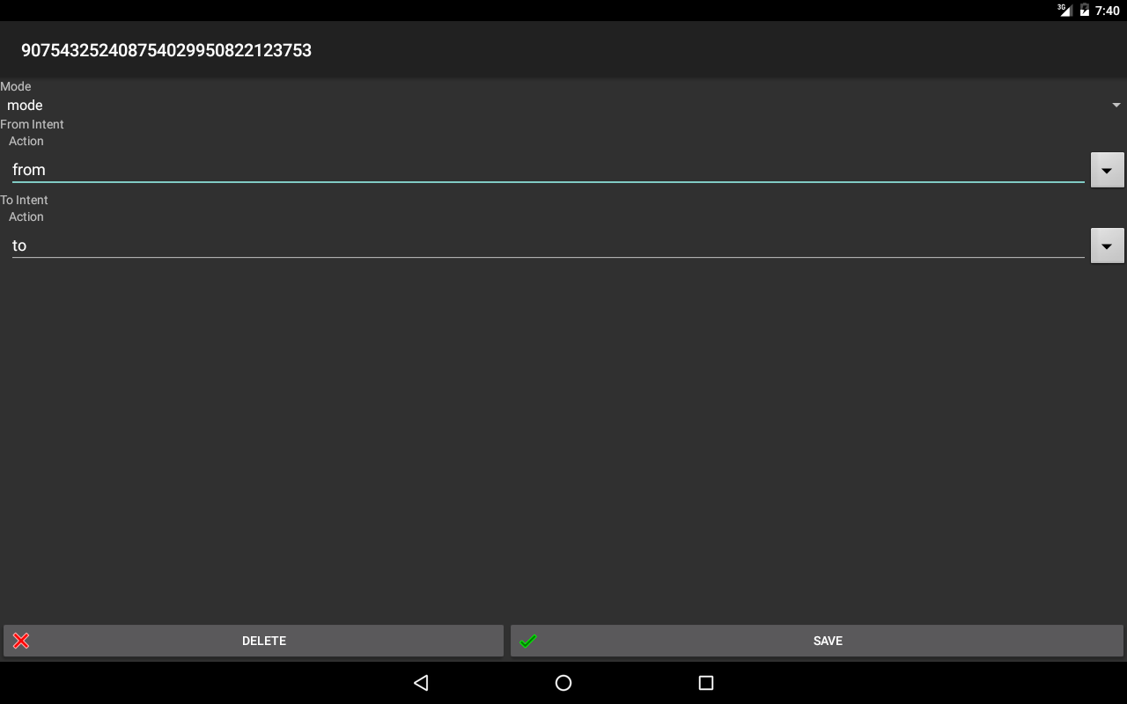The height and width of the screenshot is (704, 1127).
Task: Tap the Android back navigation icon
Action: 421,683
